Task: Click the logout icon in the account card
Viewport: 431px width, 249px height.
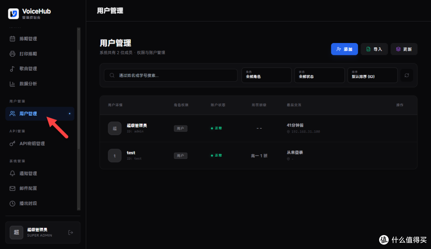Action: (x=71, y=233)
